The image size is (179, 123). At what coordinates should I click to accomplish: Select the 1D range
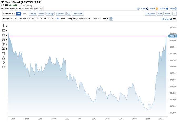[x=12, y=19]
